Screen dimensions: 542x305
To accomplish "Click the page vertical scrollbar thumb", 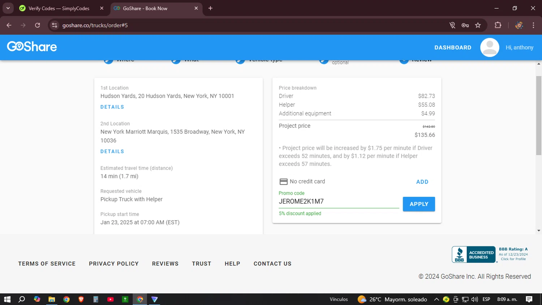I will (x=539, y=116).
